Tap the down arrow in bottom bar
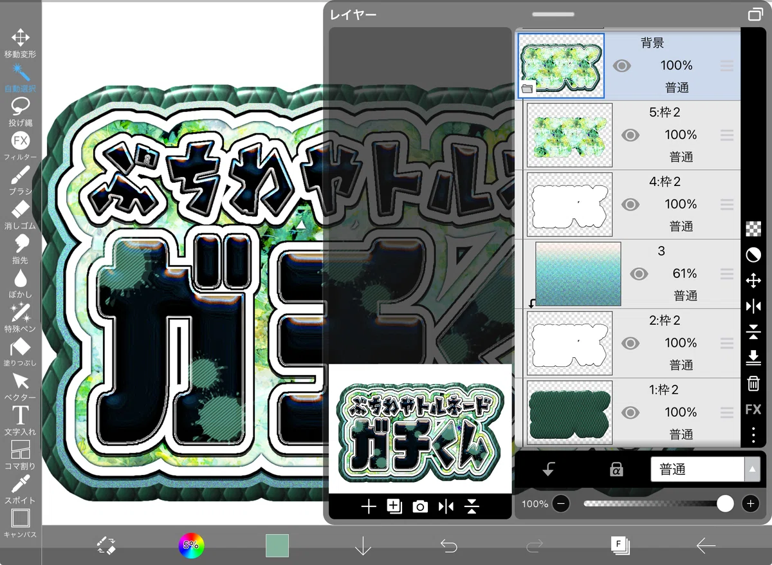This screenshot has height=565, width=772. (x=363, y=546)
